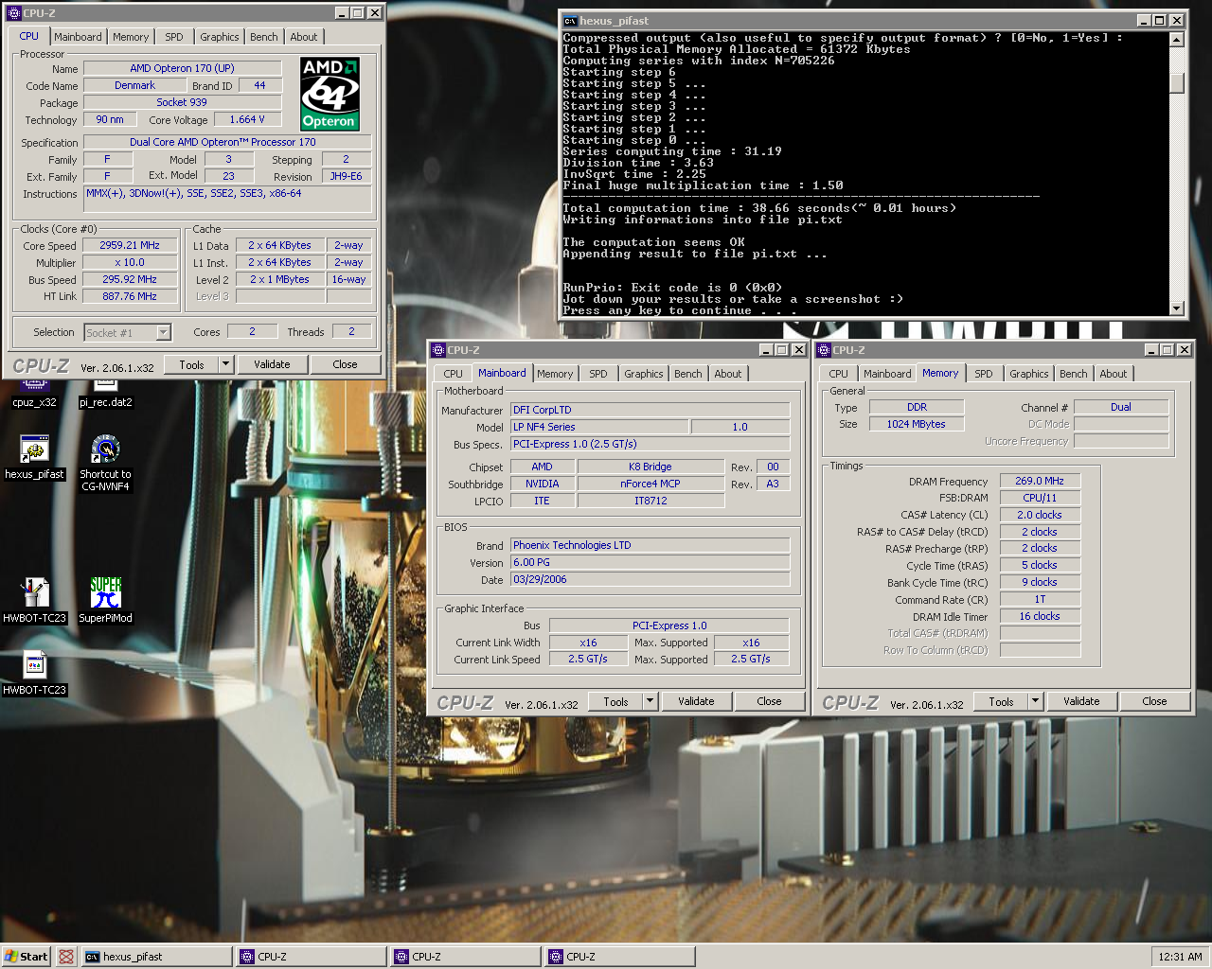Click the quick launch icon beside Start

tap(66, 957)
